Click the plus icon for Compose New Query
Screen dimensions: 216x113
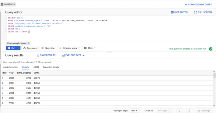point(186,5)
